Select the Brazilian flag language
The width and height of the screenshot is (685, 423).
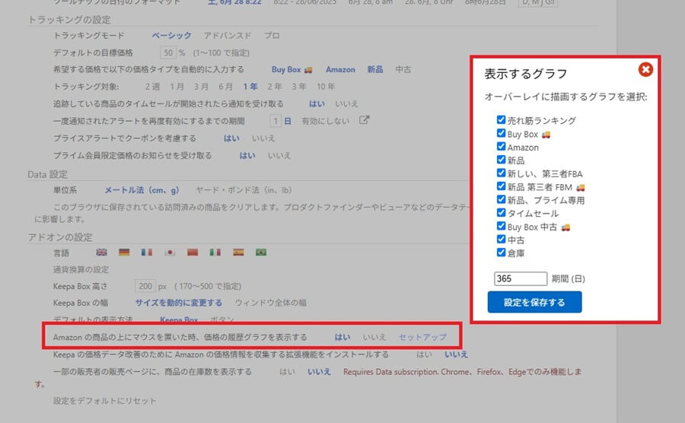[x=261, y=253]
